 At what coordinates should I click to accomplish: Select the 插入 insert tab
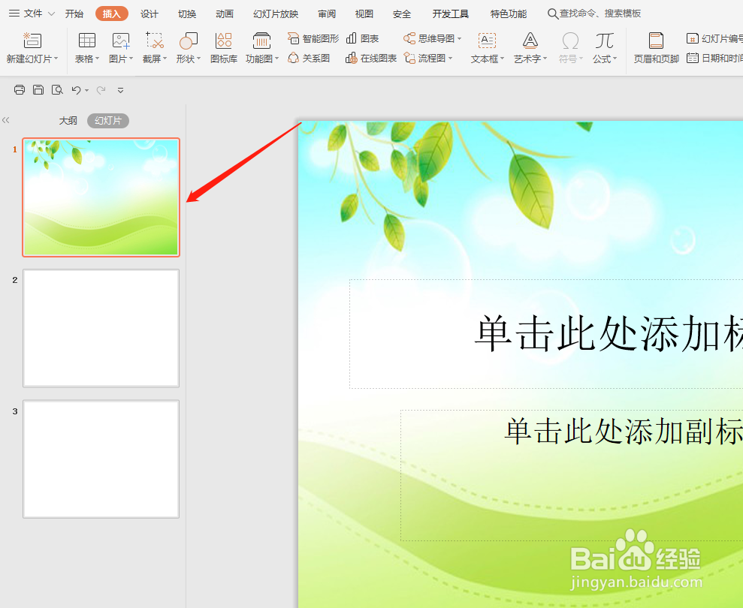(x=112, y=14)
